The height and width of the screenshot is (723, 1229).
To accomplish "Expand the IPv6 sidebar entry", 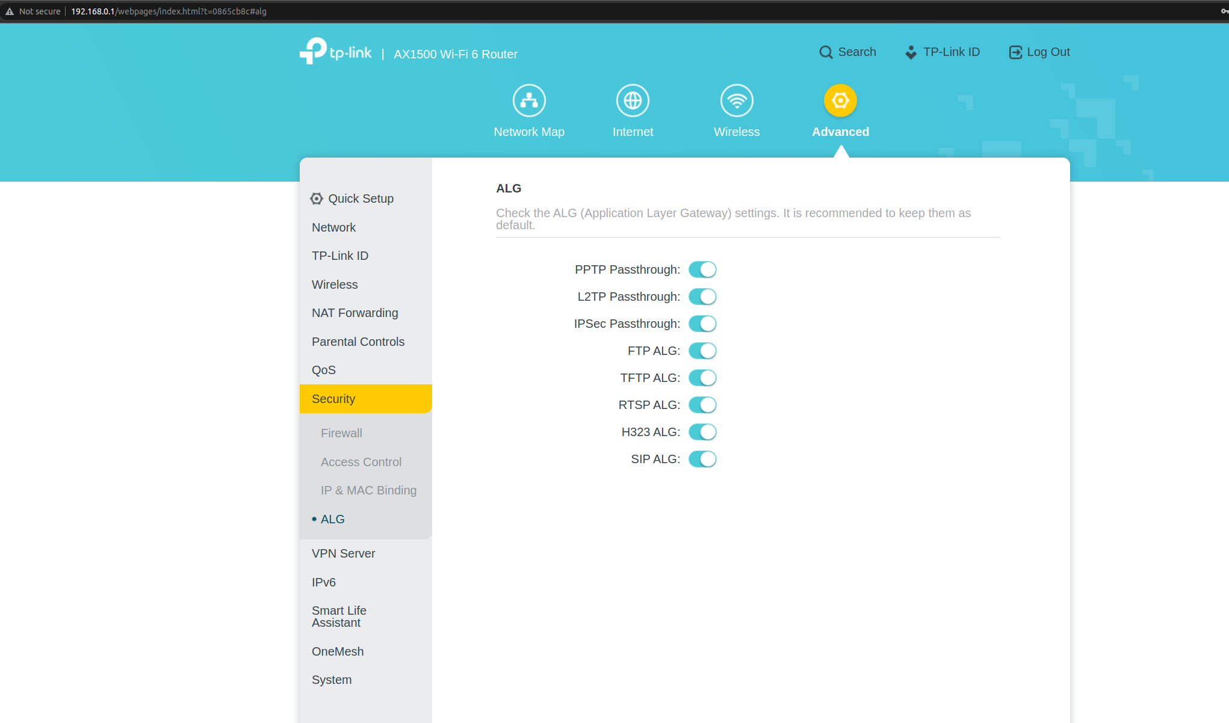I will [365, 582].
